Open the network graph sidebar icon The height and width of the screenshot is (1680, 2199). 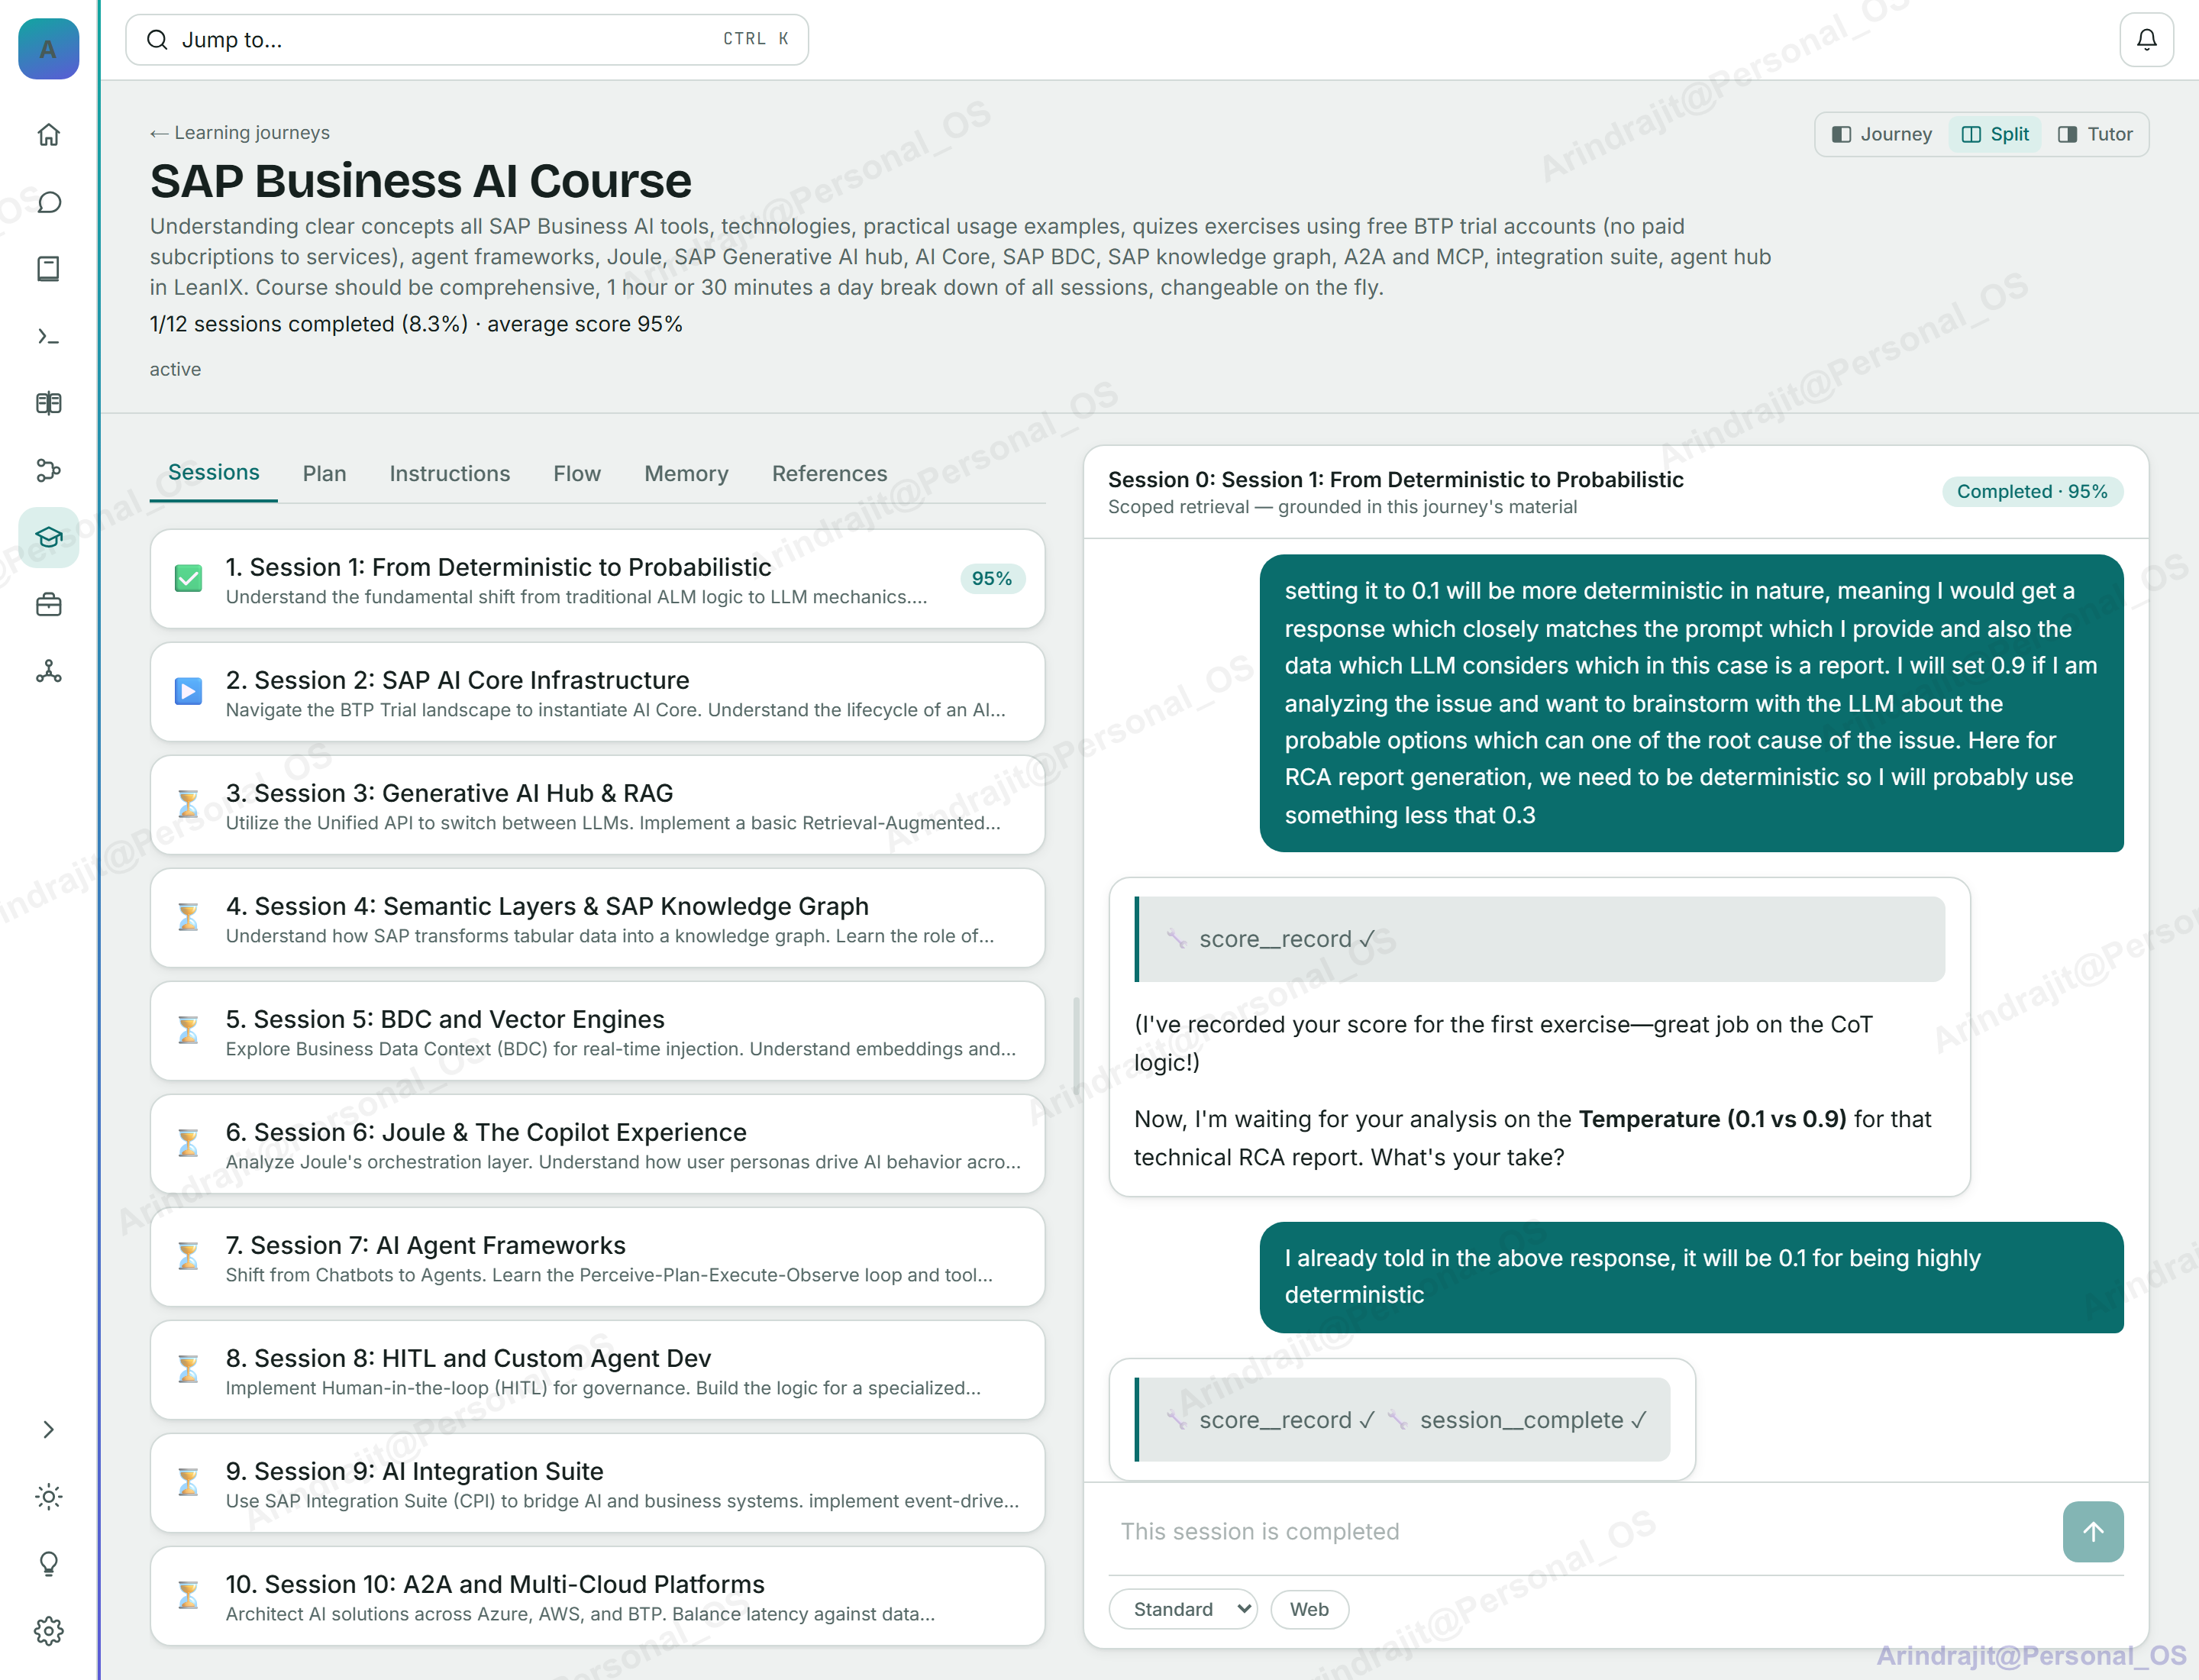click(x=48, y=671)
